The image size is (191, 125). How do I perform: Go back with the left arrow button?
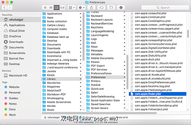click(x=4, y=8)
